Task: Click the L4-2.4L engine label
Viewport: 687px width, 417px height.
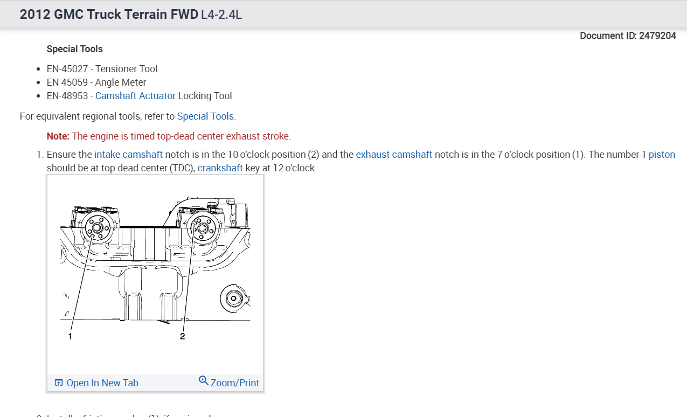Action: [221, 15]
